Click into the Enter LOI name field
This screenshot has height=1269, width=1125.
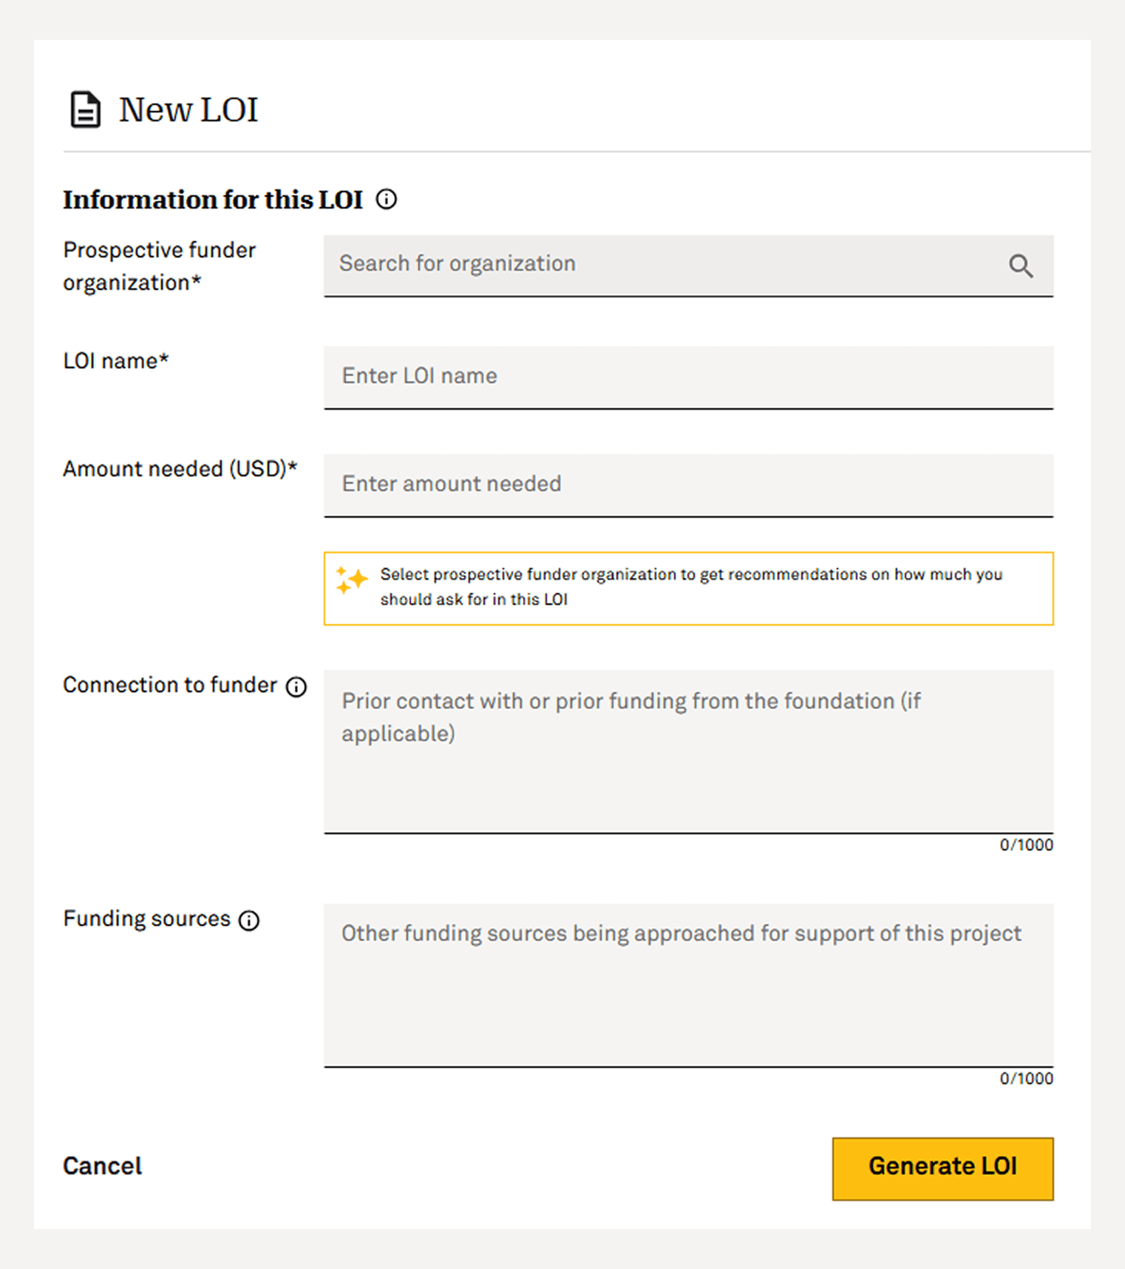(x=687, y=376)
